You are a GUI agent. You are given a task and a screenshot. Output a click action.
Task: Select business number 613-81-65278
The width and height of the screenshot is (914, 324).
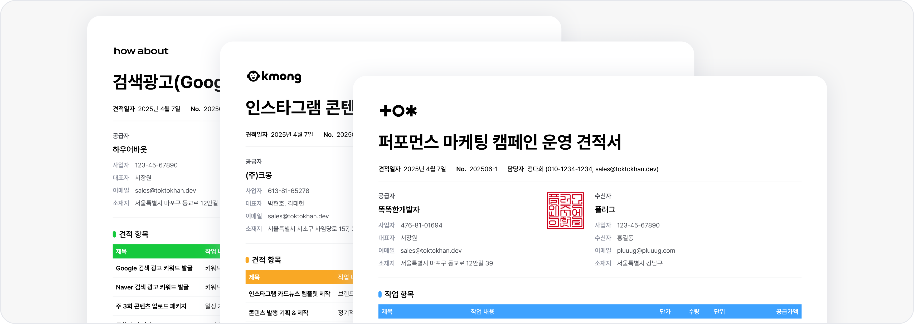click(x=288, y=191)
